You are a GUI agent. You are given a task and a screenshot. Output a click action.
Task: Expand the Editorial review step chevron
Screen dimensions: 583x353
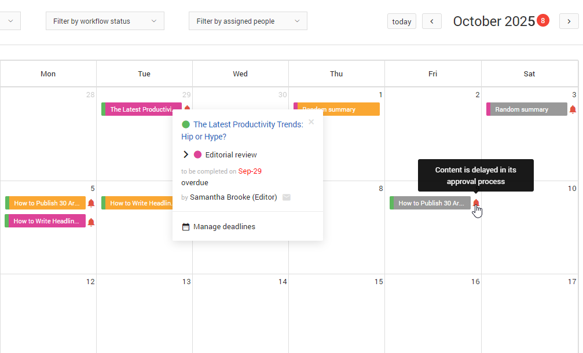click(x=186, y=155)
